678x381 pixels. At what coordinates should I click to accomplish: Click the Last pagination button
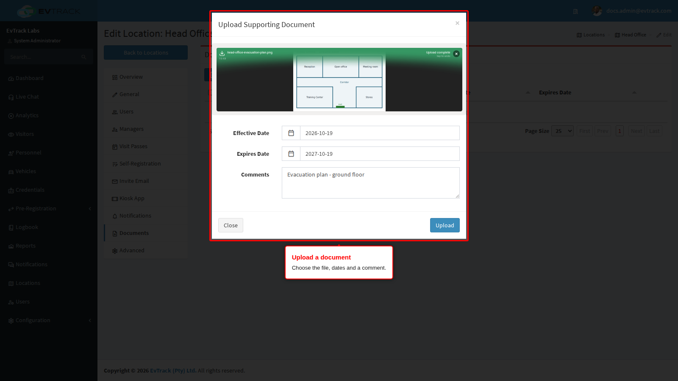point(654,131)
